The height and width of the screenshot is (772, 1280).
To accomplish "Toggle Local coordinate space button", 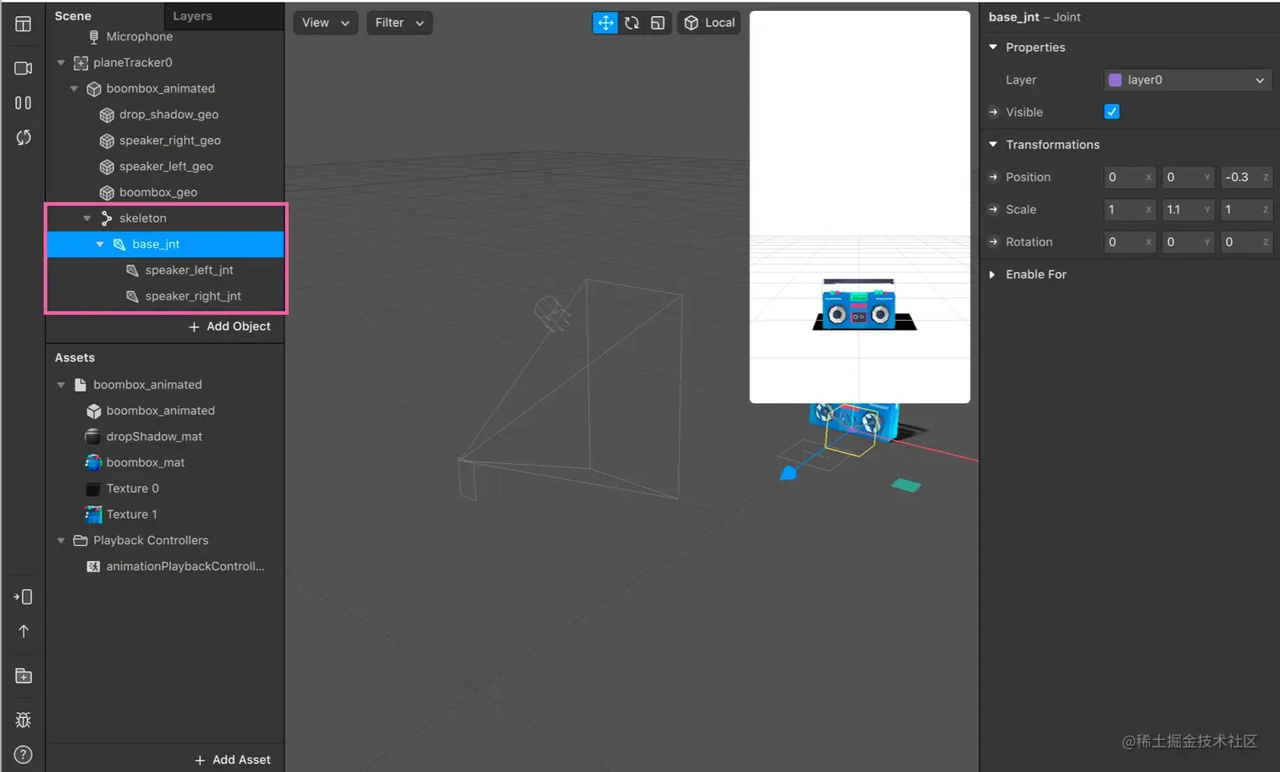I will pos(709,23).
